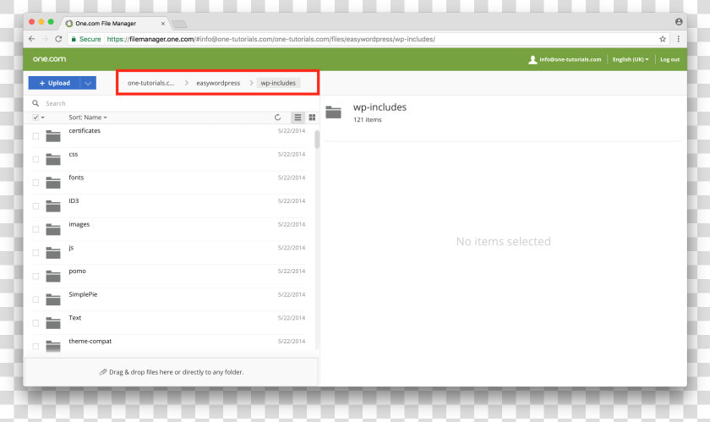Click the wp-includes breadcrumb
This screenshot has height=422, width=710.
point(278,83)
